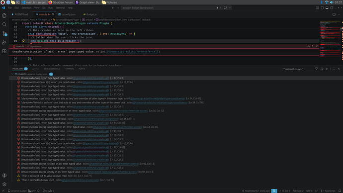Go back with the navigation arrow

point(113,8)
